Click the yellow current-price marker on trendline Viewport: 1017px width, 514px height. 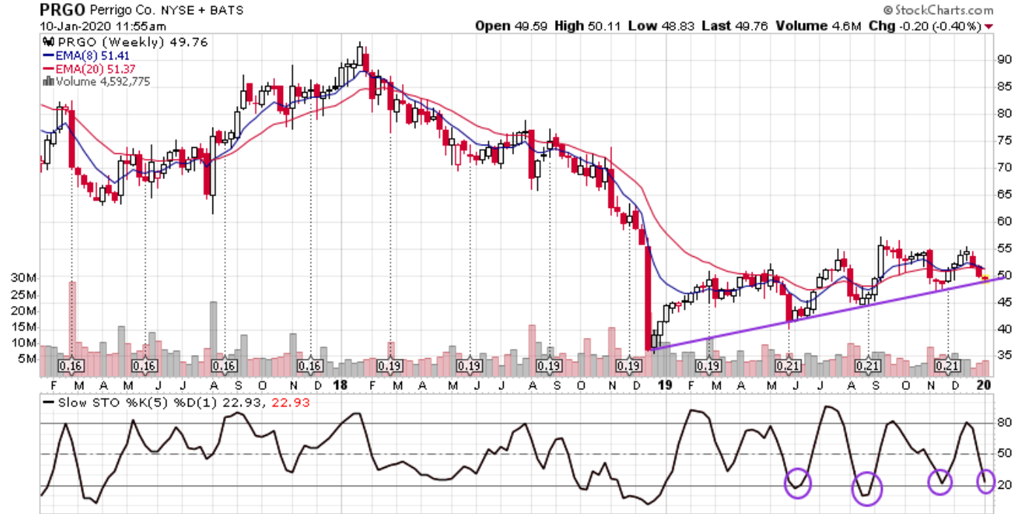[986, 279]
